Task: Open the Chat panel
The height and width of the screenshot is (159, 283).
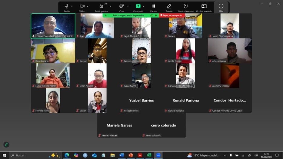Action: (121, 6)
